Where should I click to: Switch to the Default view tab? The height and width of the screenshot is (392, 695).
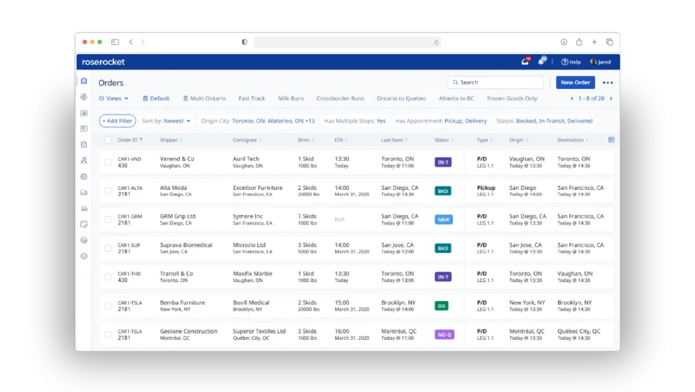(x=156, y=98)
